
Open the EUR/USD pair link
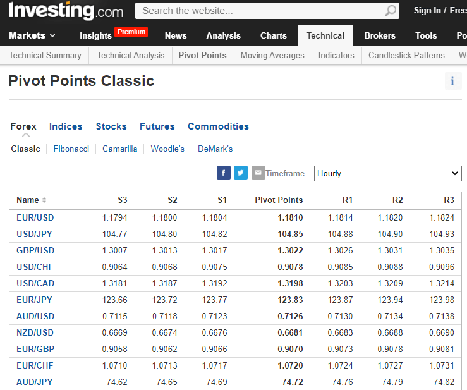[35, 217]
